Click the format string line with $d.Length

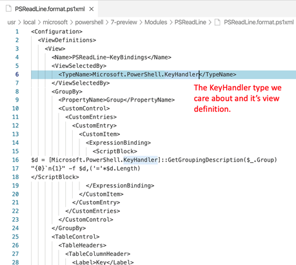86,169
